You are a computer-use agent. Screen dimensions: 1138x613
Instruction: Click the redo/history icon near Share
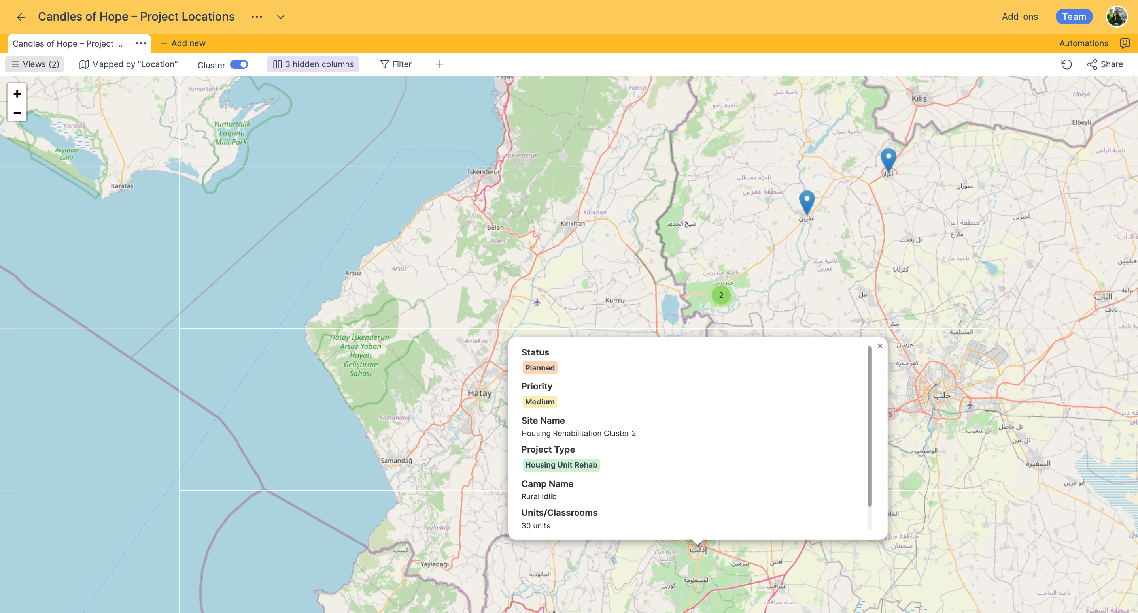(1067, 64)
